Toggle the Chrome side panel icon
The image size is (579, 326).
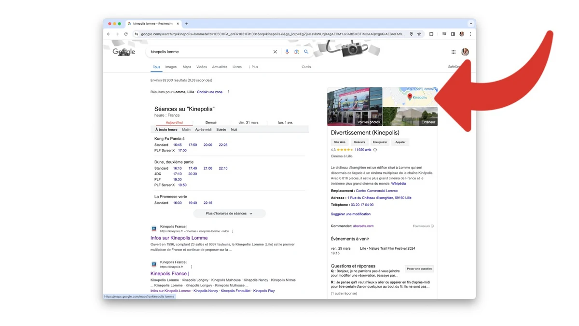click(x=453, y=34)
